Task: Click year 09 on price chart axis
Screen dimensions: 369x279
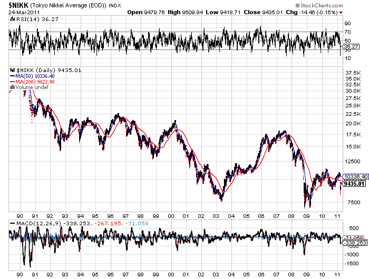Action: pyautogui.click(x=306, y=216)
